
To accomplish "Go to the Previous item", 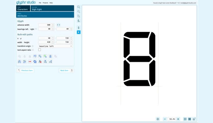I will tap(25, 70).
